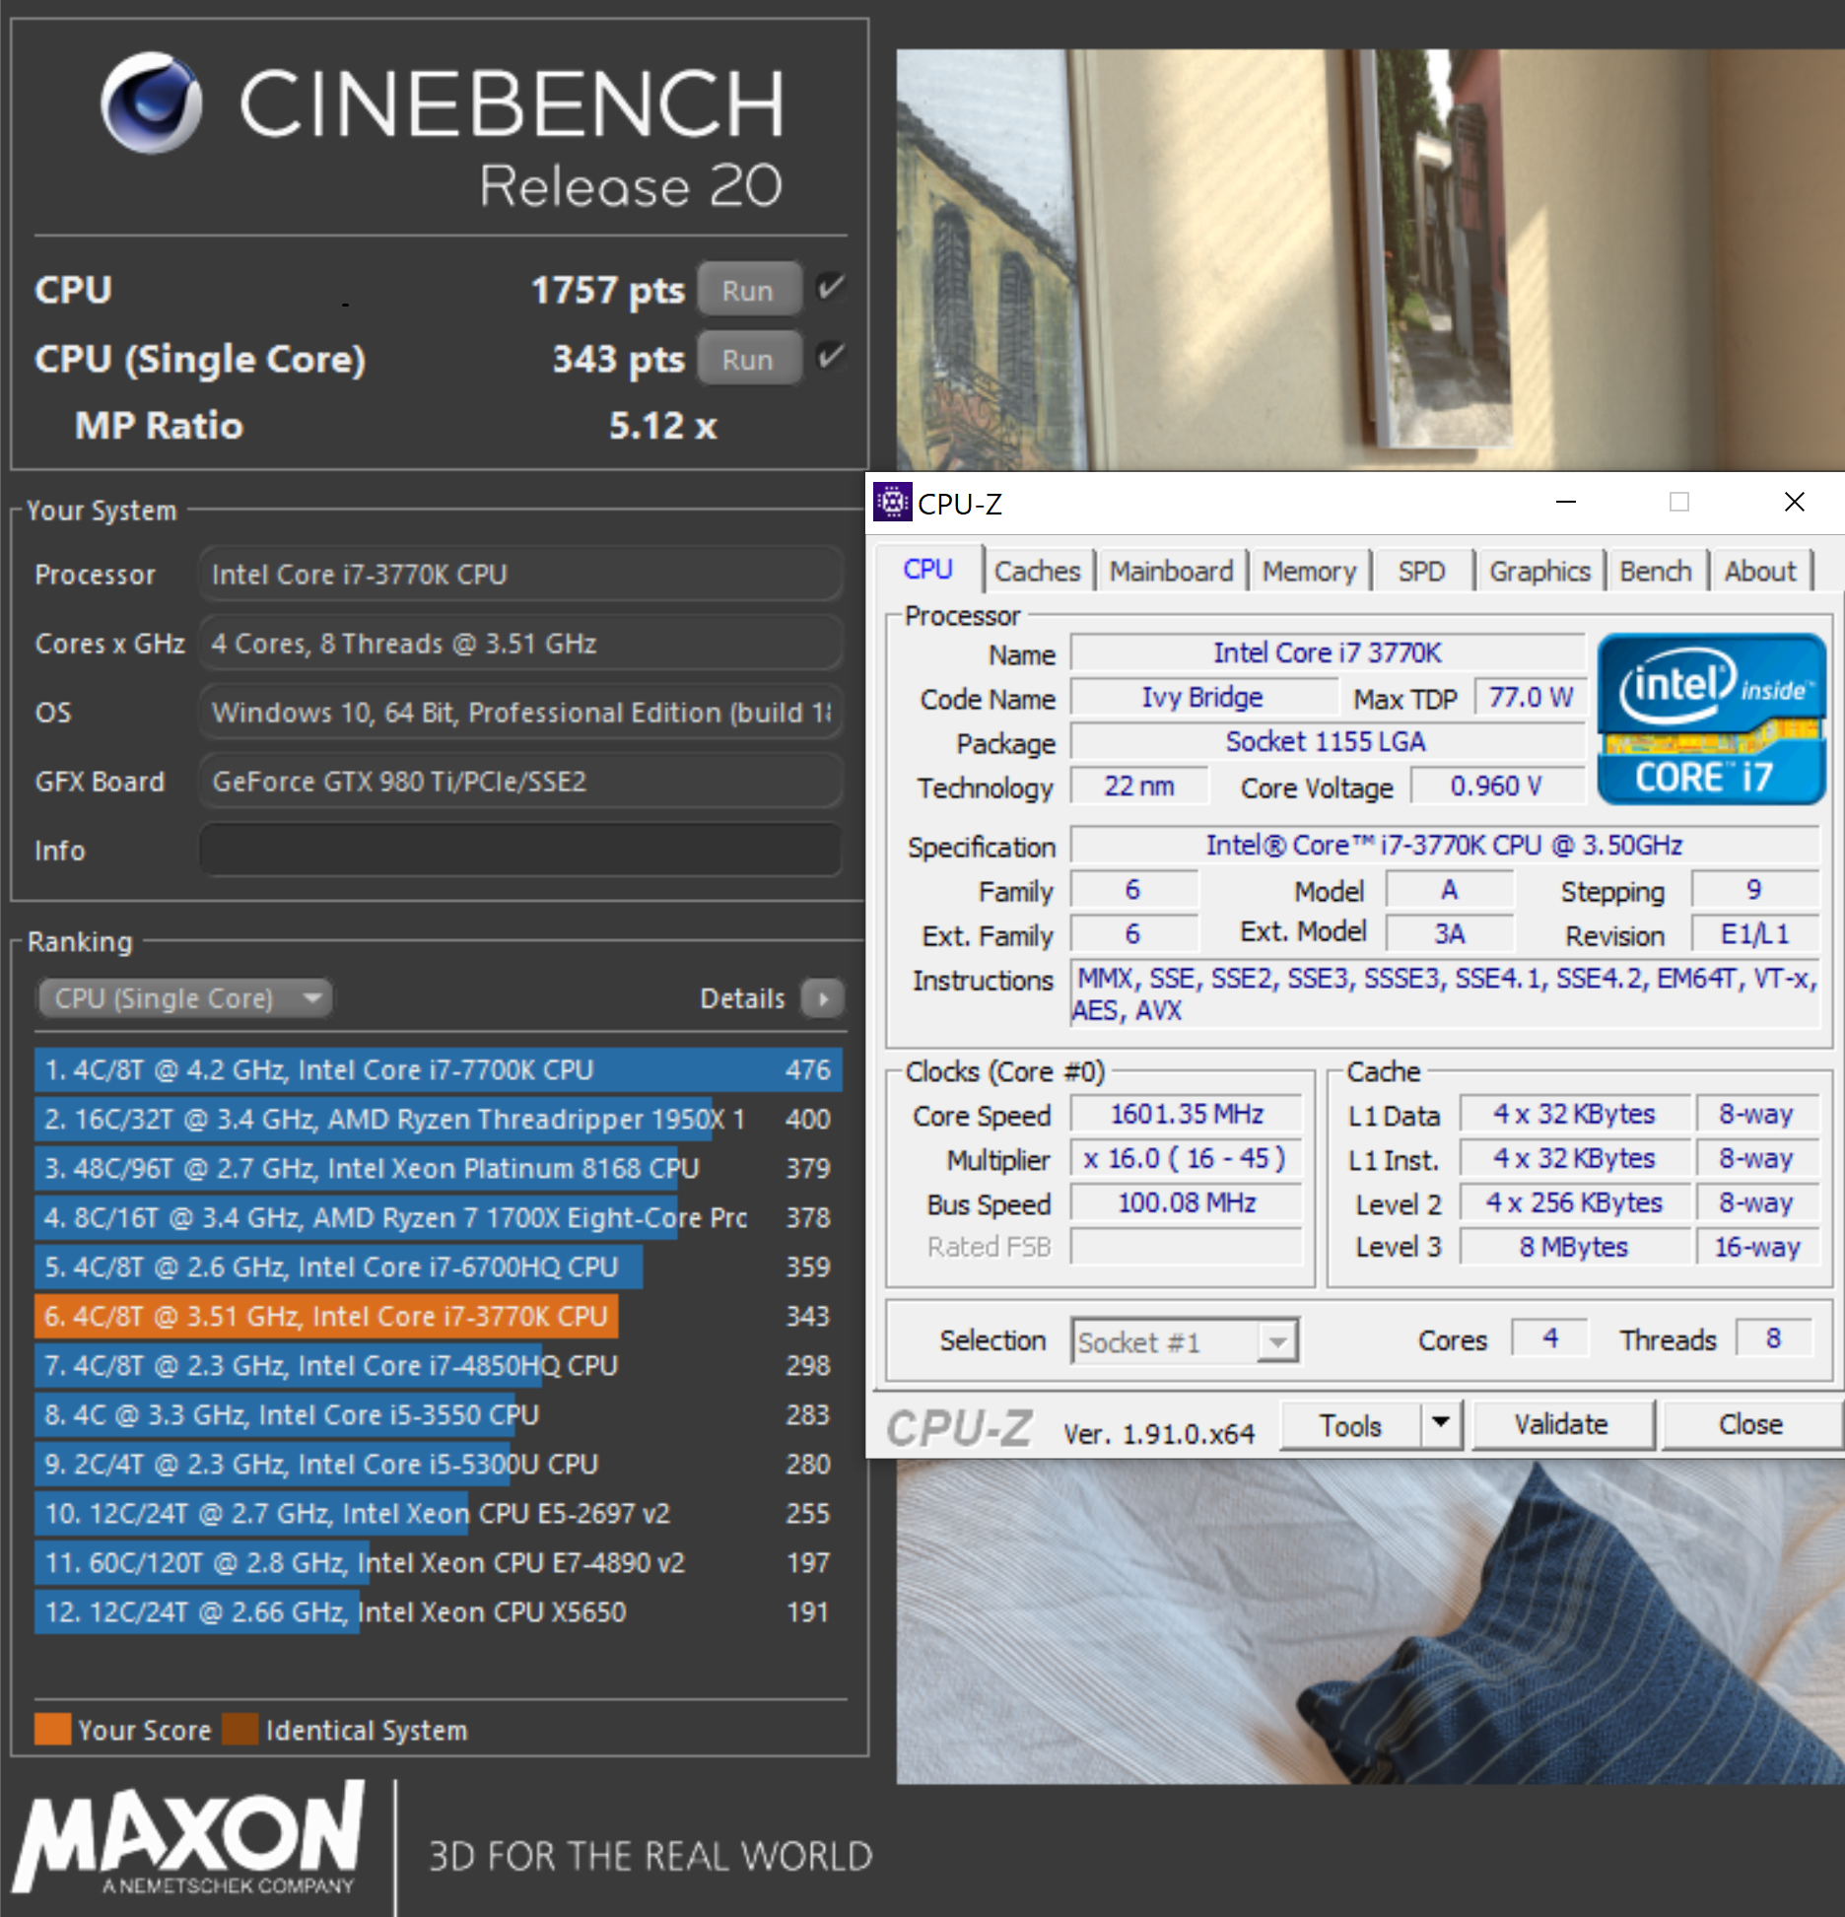Click the Code Name value Ivy Bridge
This screenshot has width=1845, height=1917.
1203,697
